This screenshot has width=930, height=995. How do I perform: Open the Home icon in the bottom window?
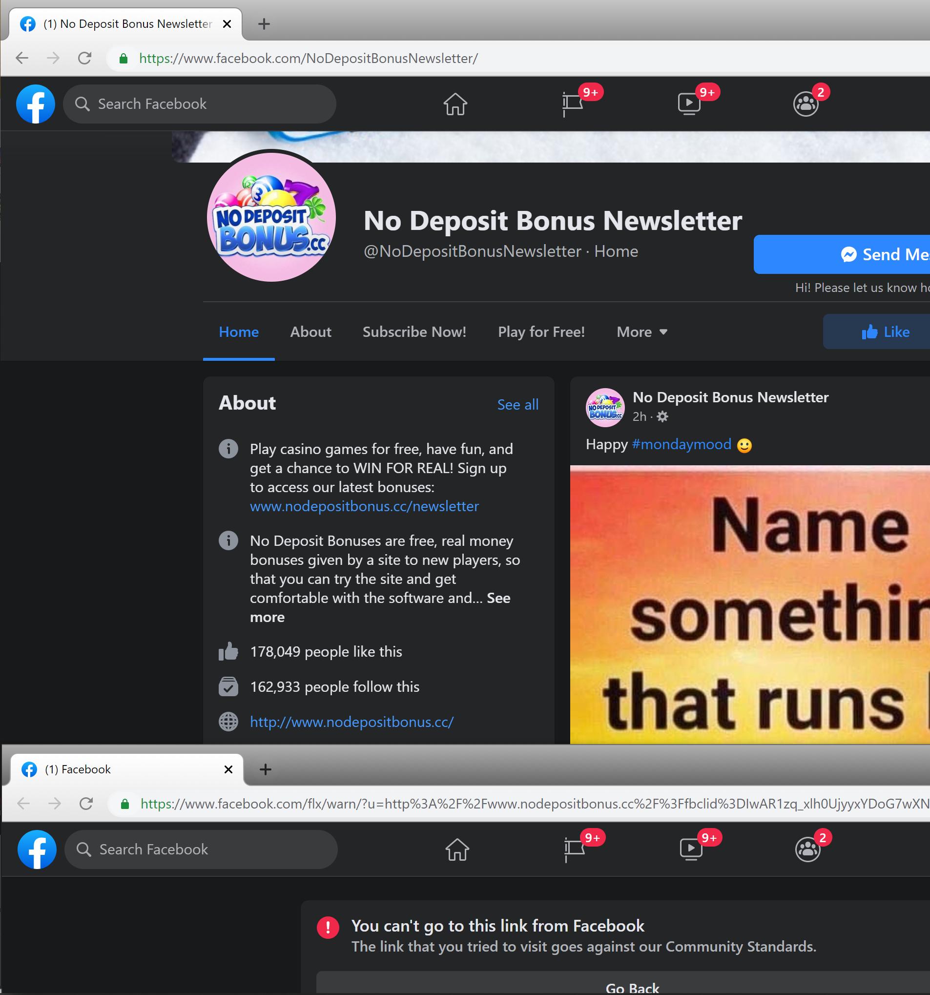[457, 850]
